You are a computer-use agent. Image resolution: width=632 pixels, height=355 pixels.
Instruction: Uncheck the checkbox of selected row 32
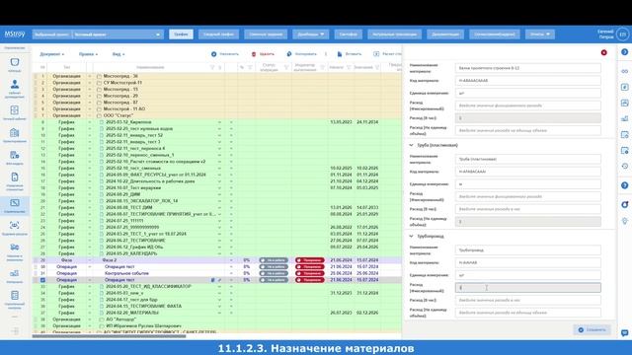(x=42, y=280)
